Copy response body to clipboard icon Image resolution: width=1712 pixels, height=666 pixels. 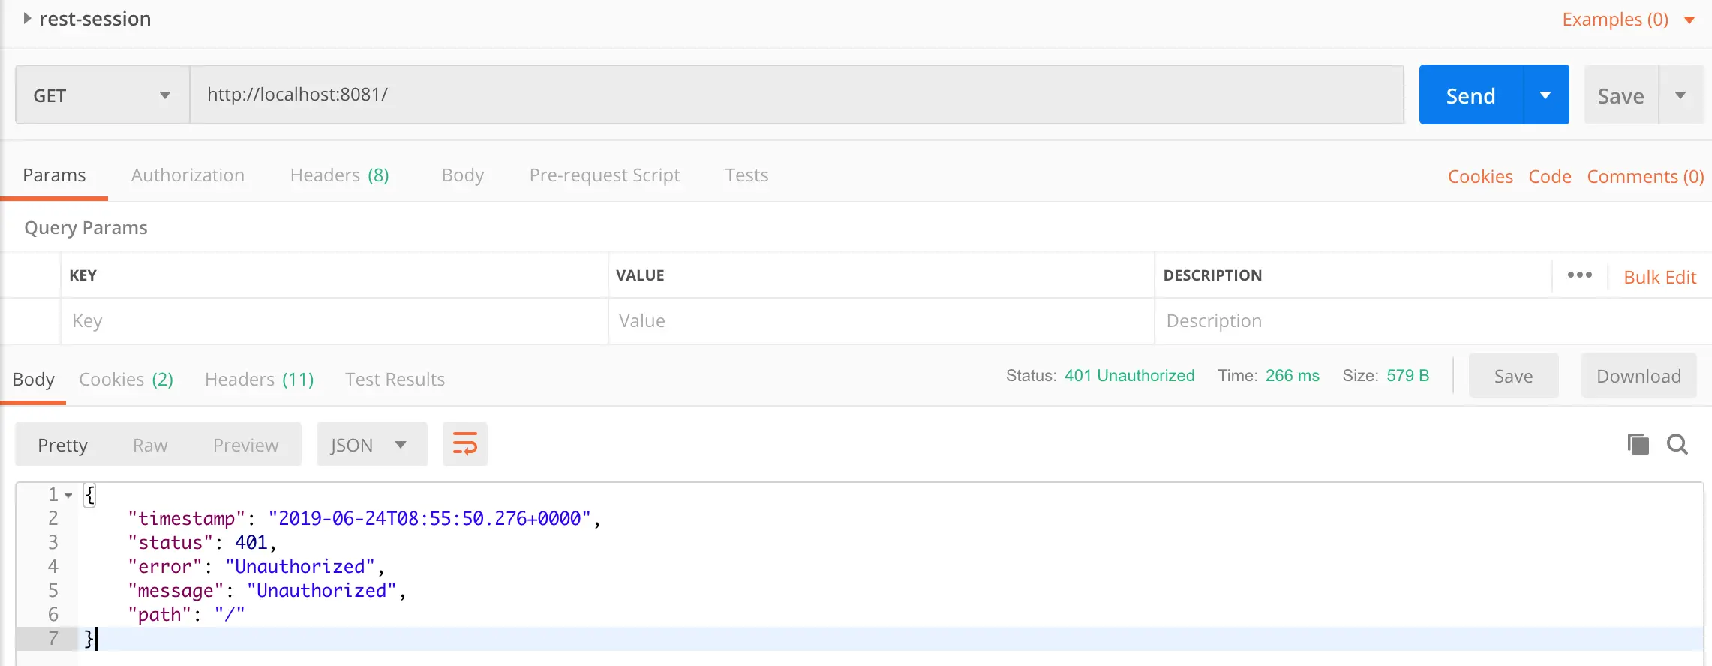(x=1638, y=444)
